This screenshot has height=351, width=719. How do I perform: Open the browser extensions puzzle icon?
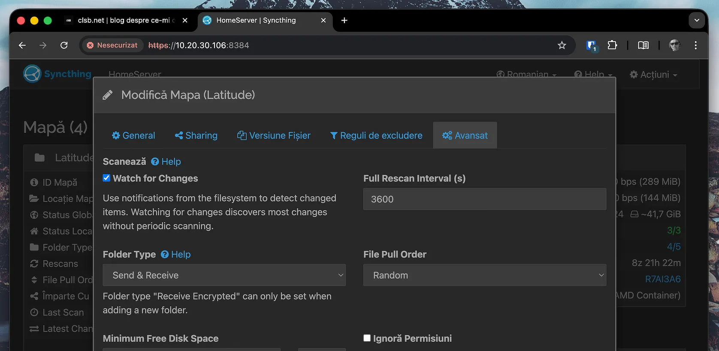point(612,45)
